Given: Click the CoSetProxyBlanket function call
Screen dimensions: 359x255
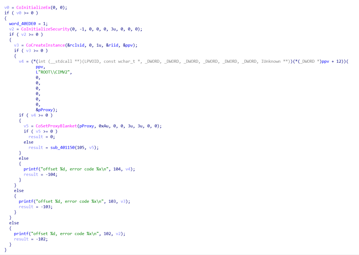Looking at the screenshot, I should click(53, 126).
